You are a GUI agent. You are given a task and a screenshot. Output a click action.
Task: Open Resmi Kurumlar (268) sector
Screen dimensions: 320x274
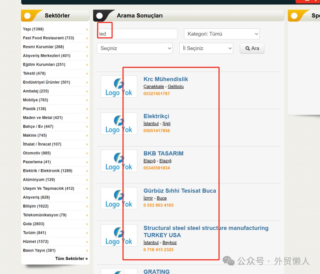pyautogui.click(x=43, y=47)
